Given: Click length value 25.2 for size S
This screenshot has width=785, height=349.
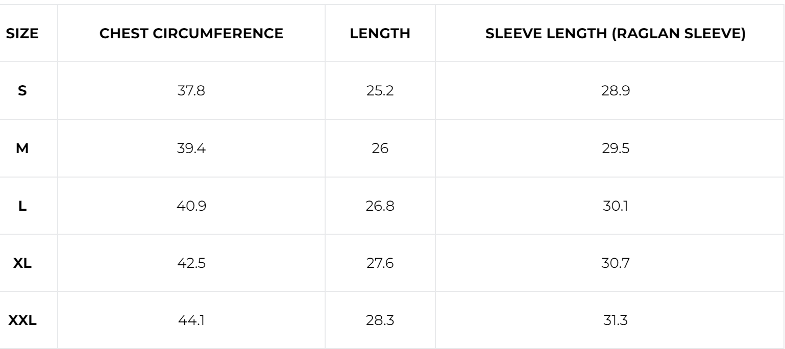Looking at the screenshot, I should point(380,91).
